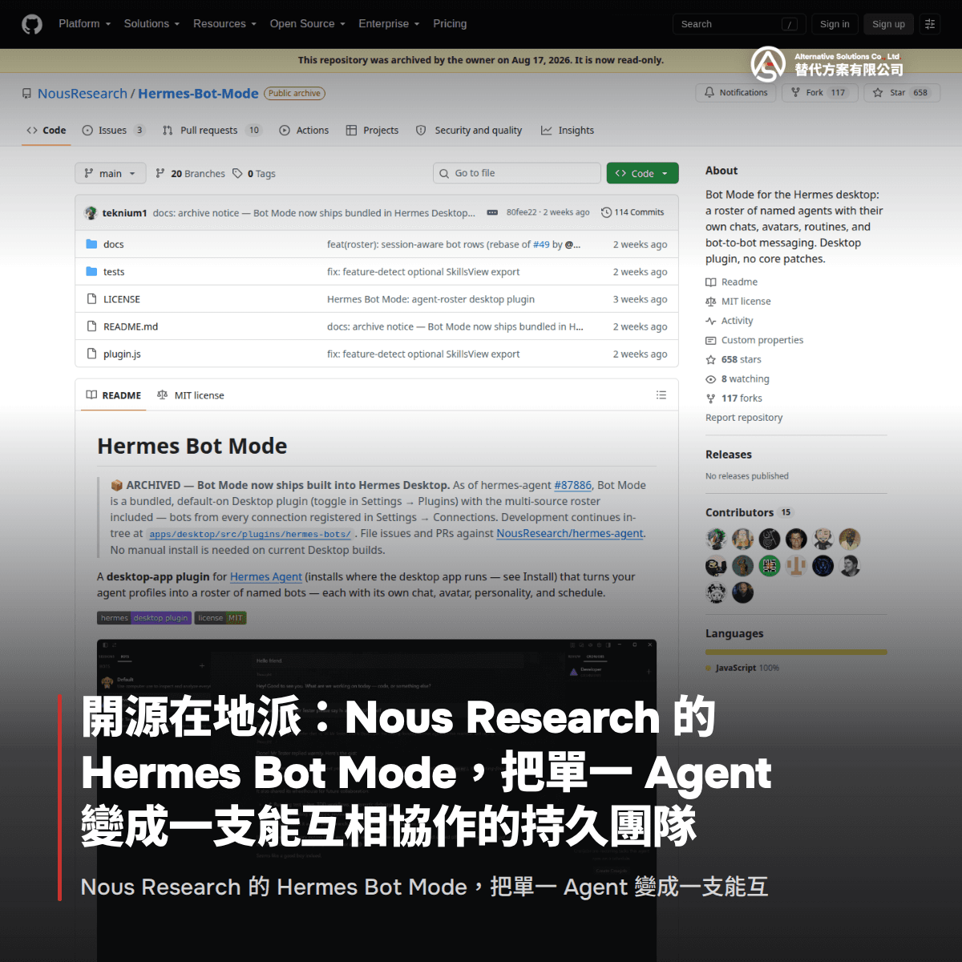This screenshot has width=962, height=962.
Task: Switch to the Actions tab
Action: click(304, 131)
